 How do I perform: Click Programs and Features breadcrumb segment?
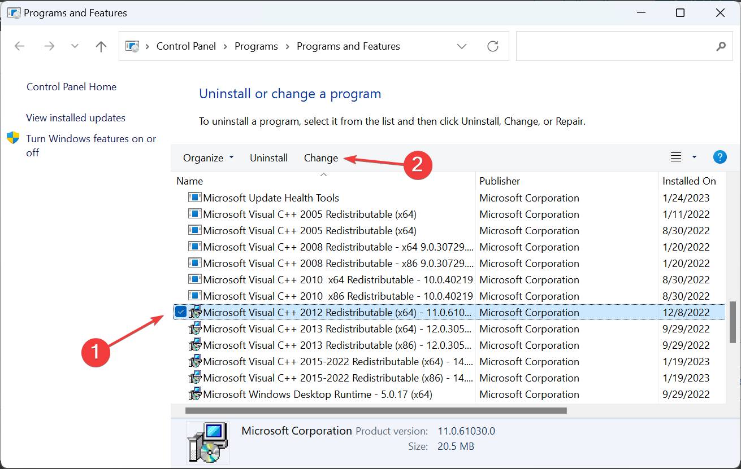348,46
